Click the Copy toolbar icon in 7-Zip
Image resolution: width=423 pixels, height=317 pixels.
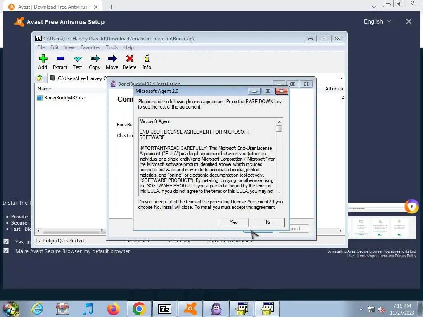click(95, 62)
